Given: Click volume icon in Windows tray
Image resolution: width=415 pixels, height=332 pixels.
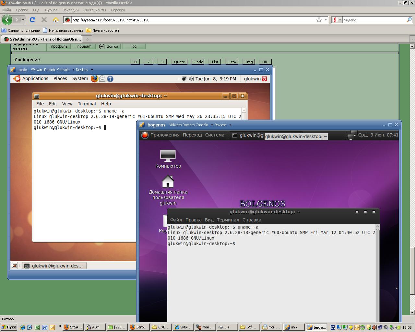Looking at the screenshot, I should coord(374,327).
